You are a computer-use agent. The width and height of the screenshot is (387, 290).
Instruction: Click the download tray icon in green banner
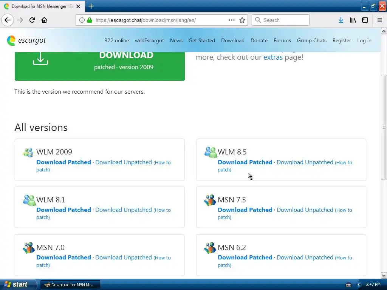click(x=40, y=59)
